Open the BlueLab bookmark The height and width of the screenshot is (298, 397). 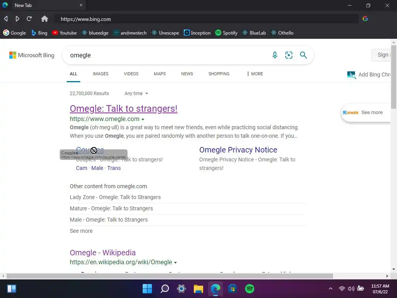[x=254, y=33]
